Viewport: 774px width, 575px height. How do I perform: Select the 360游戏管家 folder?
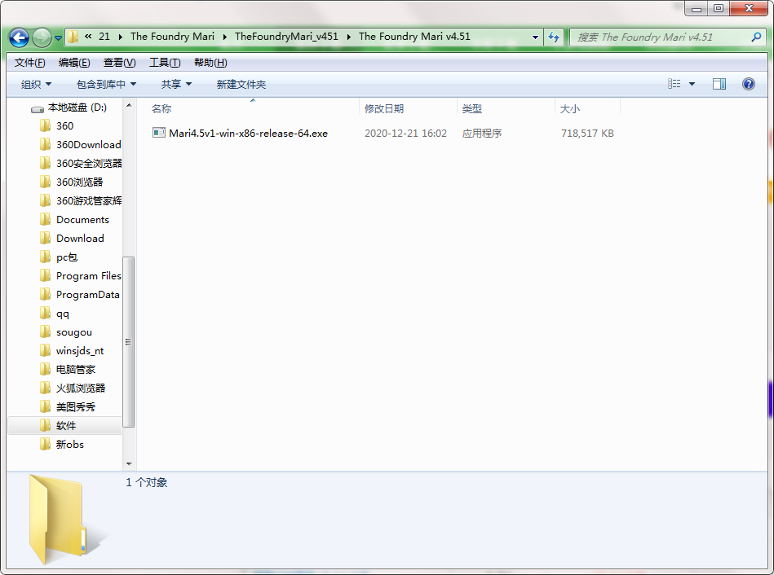(80, 200)
